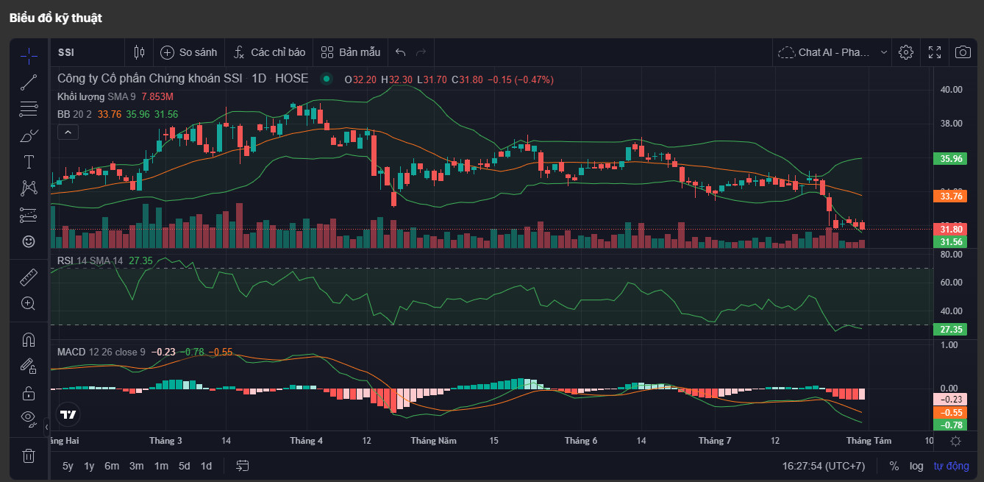Screen dimensions: 984x482
Task: Open chart settings gear
Action: pyautogui.click(x=906, y=52)
